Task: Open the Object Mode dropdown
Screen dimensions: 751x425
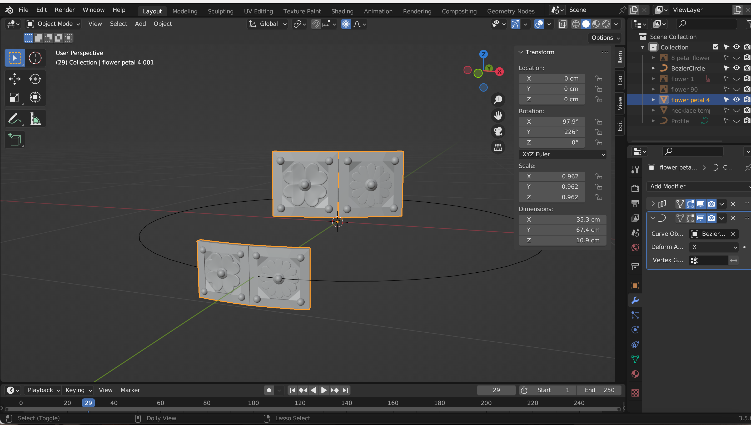Action: click(x=53, y=24)
